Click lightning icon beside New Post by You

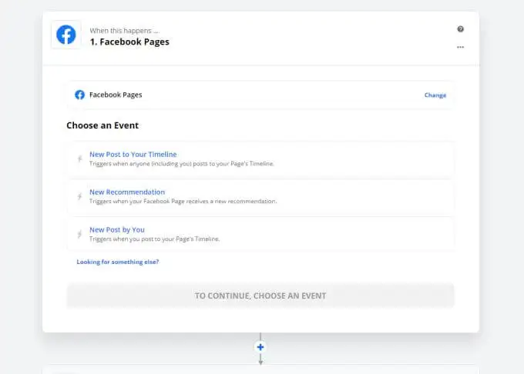(79, 234)
